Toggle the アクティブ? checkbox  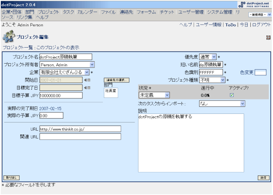click(x=232, y=95)
